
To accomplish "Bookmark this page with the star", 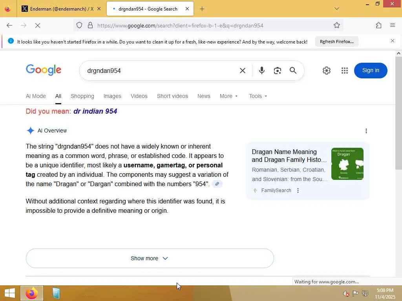I will pyautogui.click(x=336, y=25).
